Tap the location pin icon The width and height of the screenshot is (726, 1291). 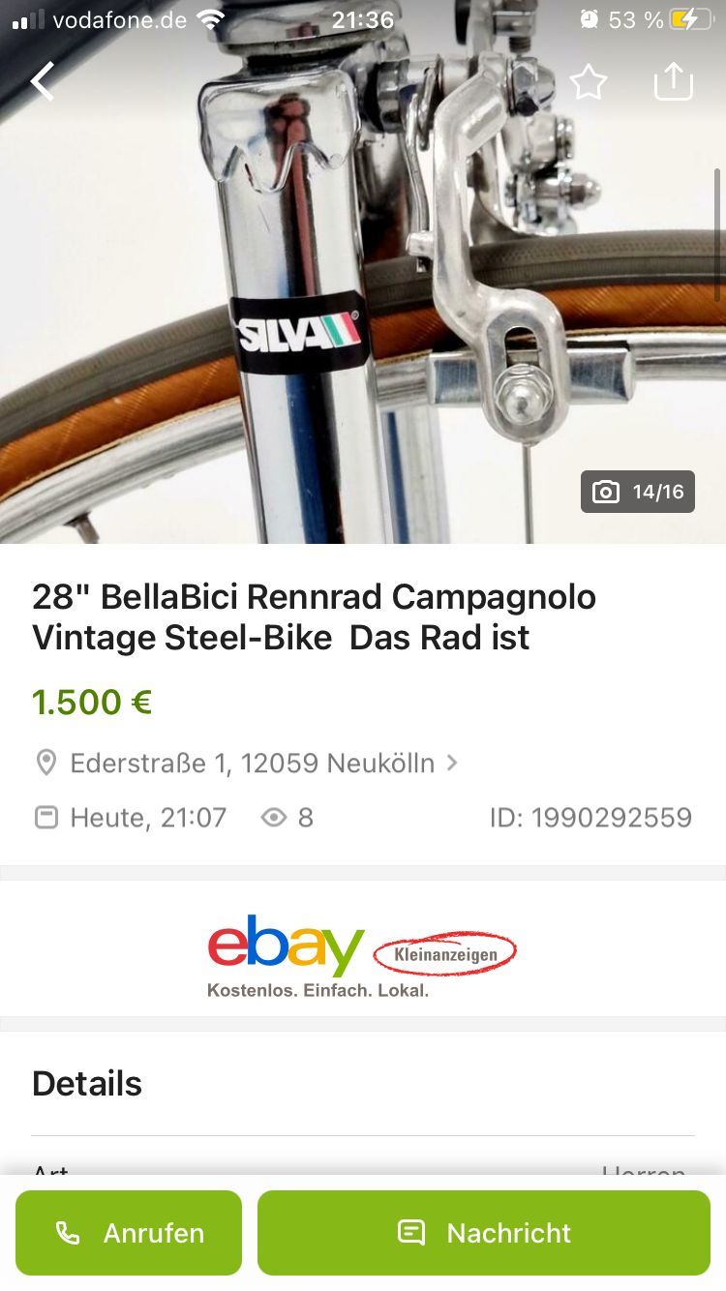[x=45, y=764]
